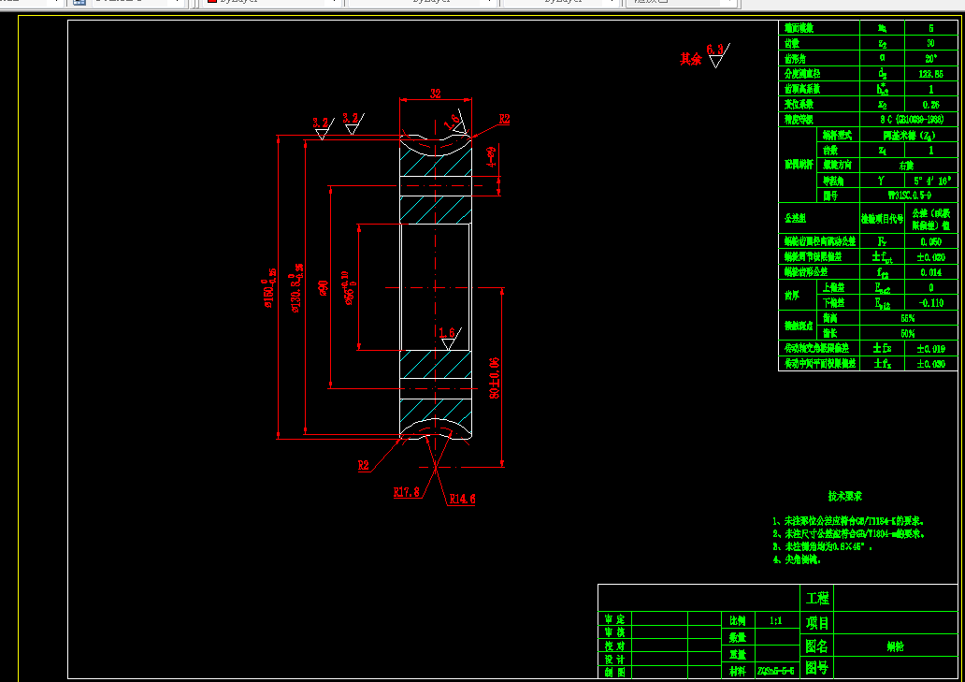
Task: Select technical requirement note line 4
Action: click(x=797, y=559)
